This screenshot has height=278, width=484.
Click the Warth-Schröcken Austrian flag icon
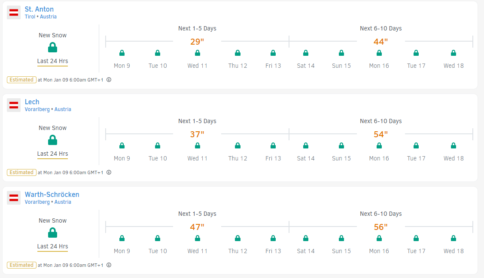click(x=14, y=198)
